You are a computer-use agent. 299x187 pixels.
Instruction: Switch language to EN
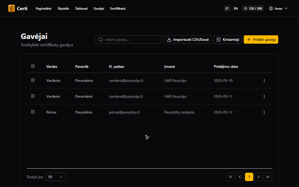[236, 8]
